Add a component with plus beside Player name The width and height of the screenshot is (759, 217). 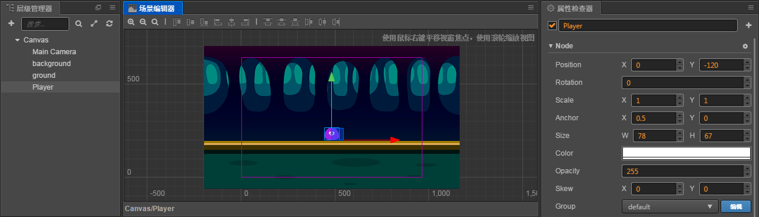pyautogui.click(x=748, y=25)
